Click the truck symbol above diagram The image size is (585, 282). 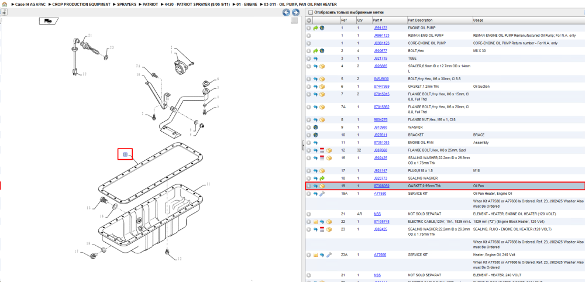(48, 21)
